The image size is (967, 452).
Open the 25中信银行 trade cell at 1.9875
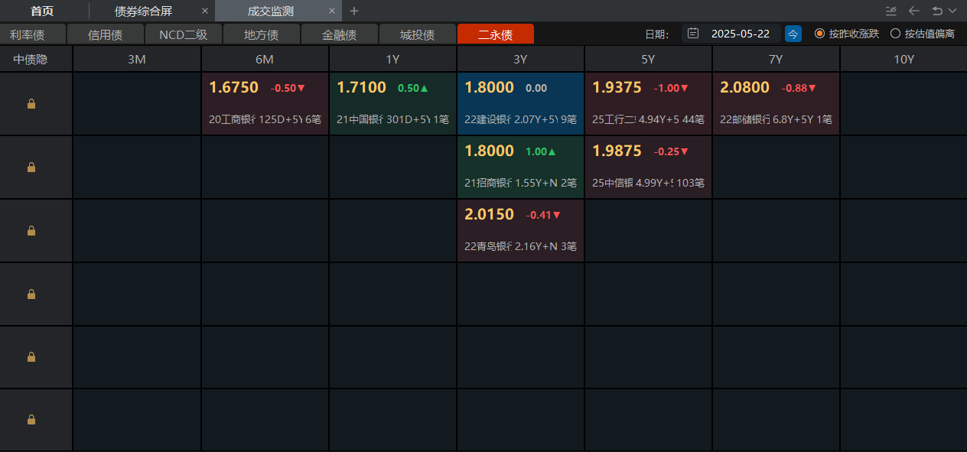tap(648, 167)
